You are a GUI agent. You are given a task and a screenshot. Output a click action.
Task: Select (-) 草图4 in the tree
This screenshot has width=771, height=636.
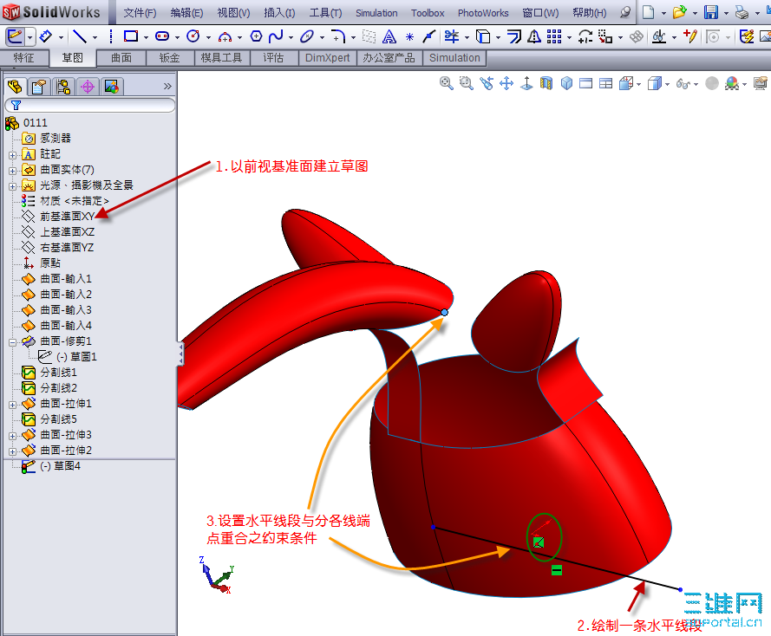click(x=60, y=466)
